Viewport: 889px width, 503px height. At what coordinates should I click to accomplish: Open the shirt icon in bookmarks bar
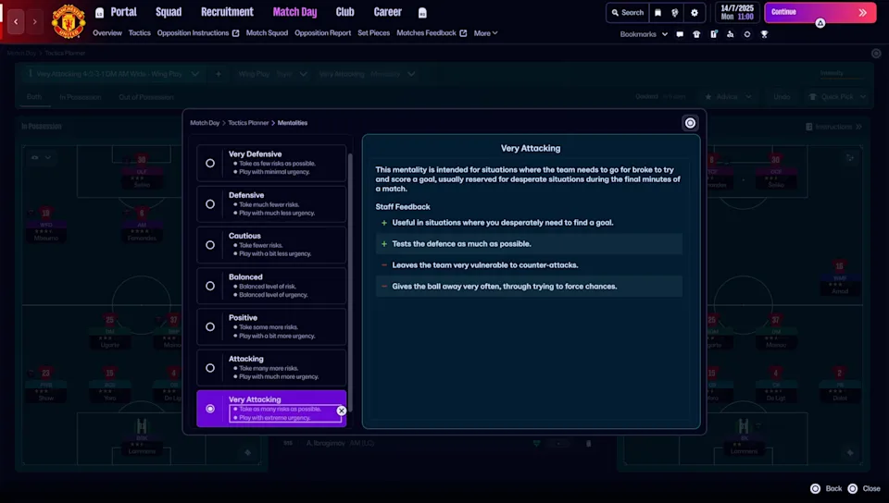pos(696,34)
